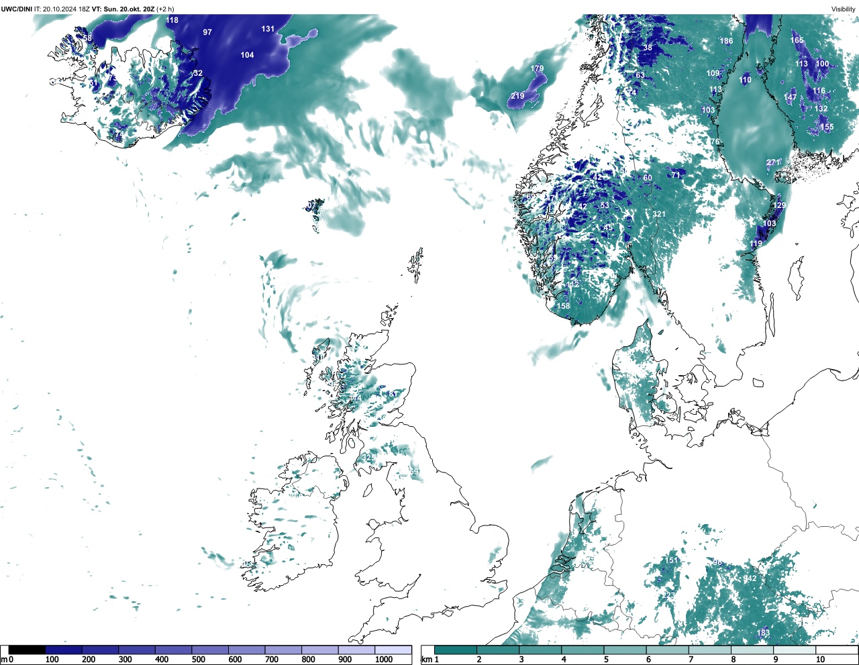The height and width of the screenshot is (665, 859).
Task: Click the '186' visibility value on the map
Action: tap(727, 41)
